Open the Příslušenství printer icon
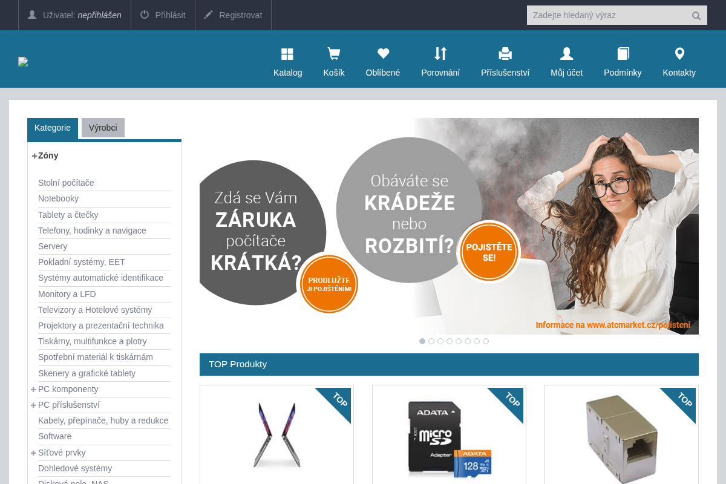The height and width of the screenshot is (484, 726). [505, 54]
